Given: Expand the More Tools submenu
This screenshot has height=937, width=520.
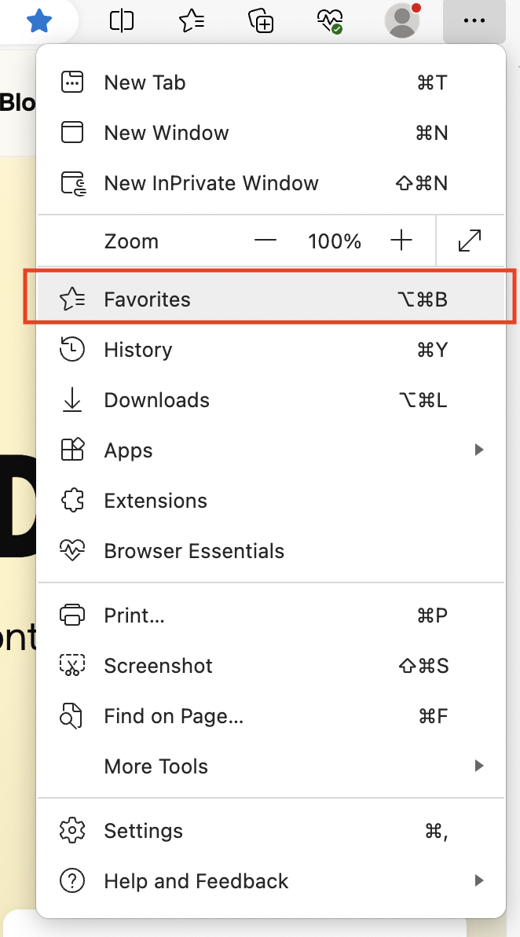Looking at the screenshot, I should 479,766.
